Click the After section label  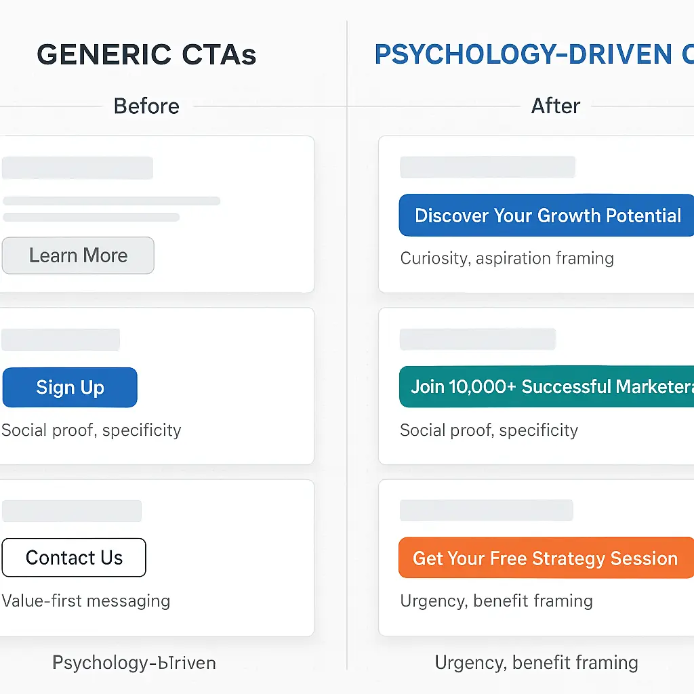(x=556, y=106)
